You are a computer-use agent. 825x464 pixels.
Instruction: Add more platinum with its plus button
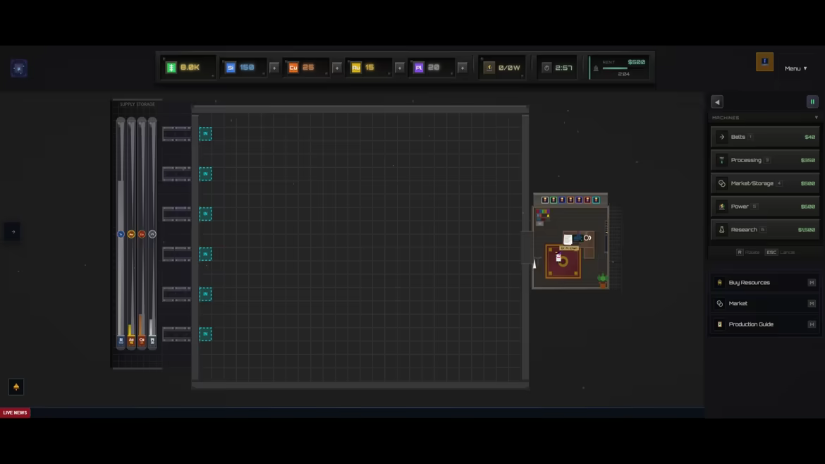pos(462,68)
